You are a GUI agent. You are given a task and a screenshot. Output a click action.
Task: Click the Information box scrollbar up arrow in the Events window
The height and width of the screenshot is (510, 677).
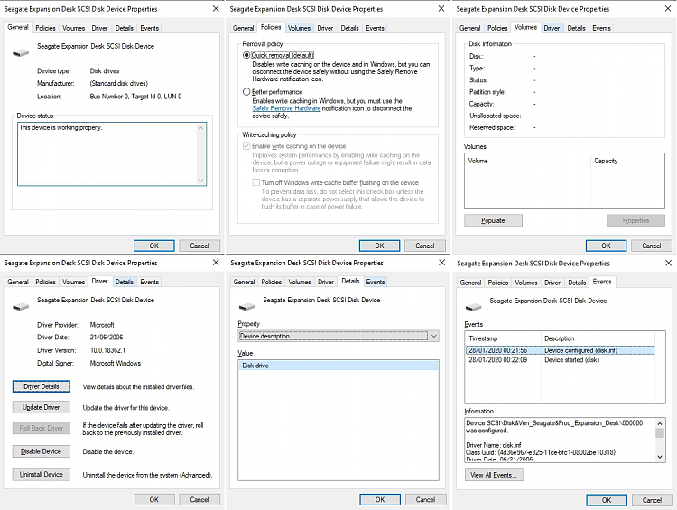click(x=660, y=422)
